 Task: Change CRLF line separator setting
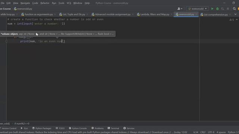click(x=203, y=133)
